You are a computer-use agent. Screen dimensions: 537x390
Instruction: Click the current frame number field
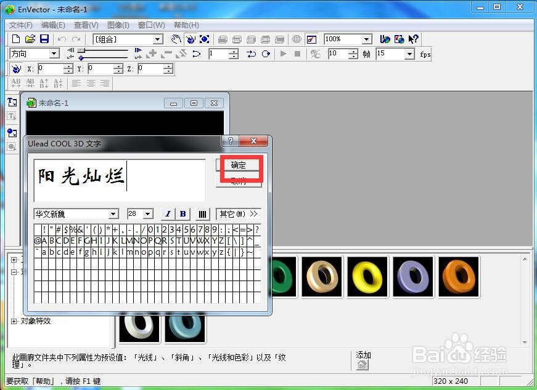pos(218,54)
